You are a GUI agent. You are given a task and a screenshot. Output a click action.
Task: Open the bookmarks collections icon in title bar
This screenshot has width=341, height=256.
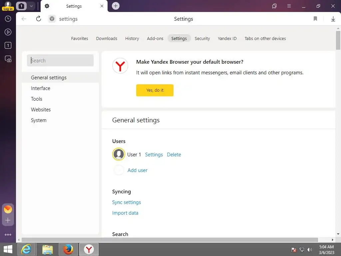[274, 6]
